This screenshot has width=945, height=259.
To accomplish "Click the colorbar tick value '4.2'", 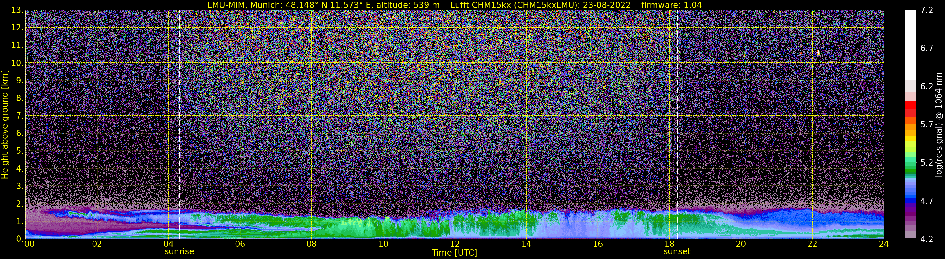I will click(927, 239).
